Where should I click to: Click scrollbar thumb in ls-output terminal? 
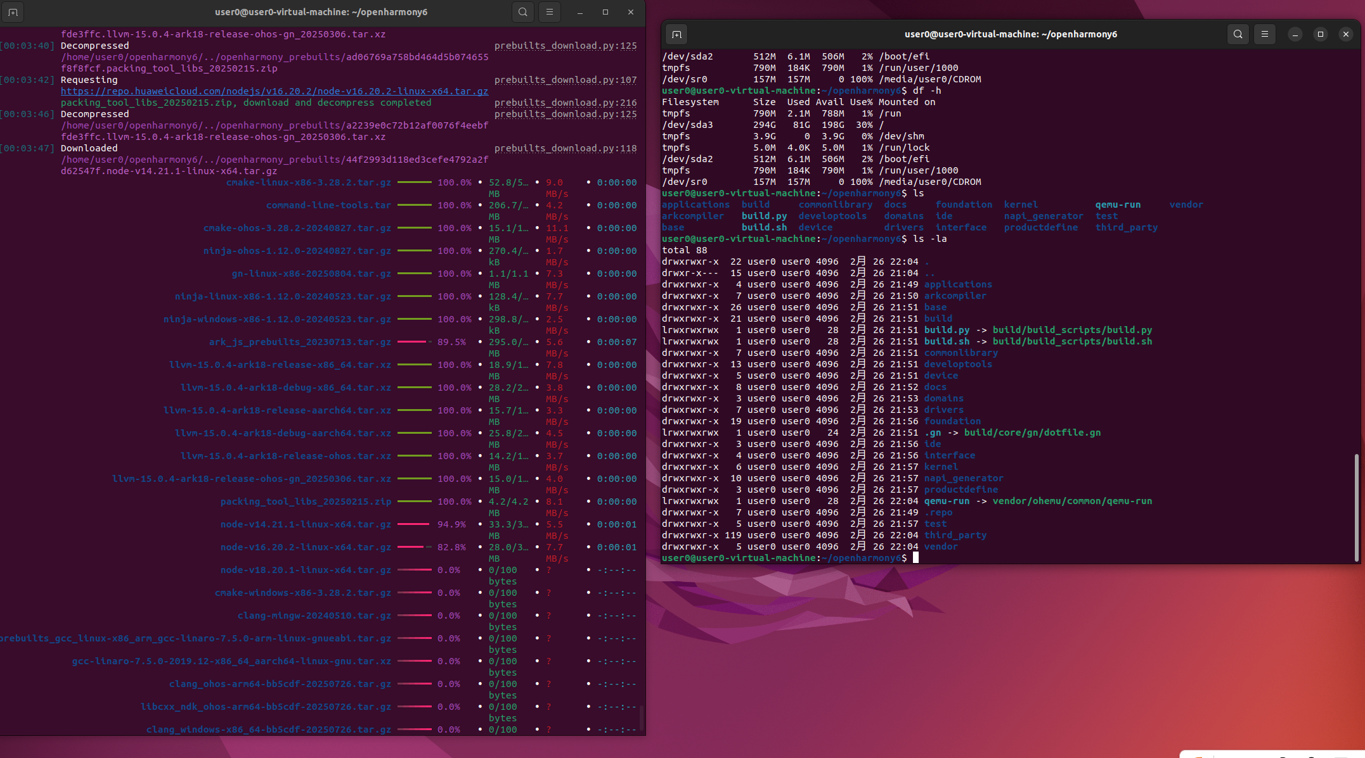[x=1356, y=507]
